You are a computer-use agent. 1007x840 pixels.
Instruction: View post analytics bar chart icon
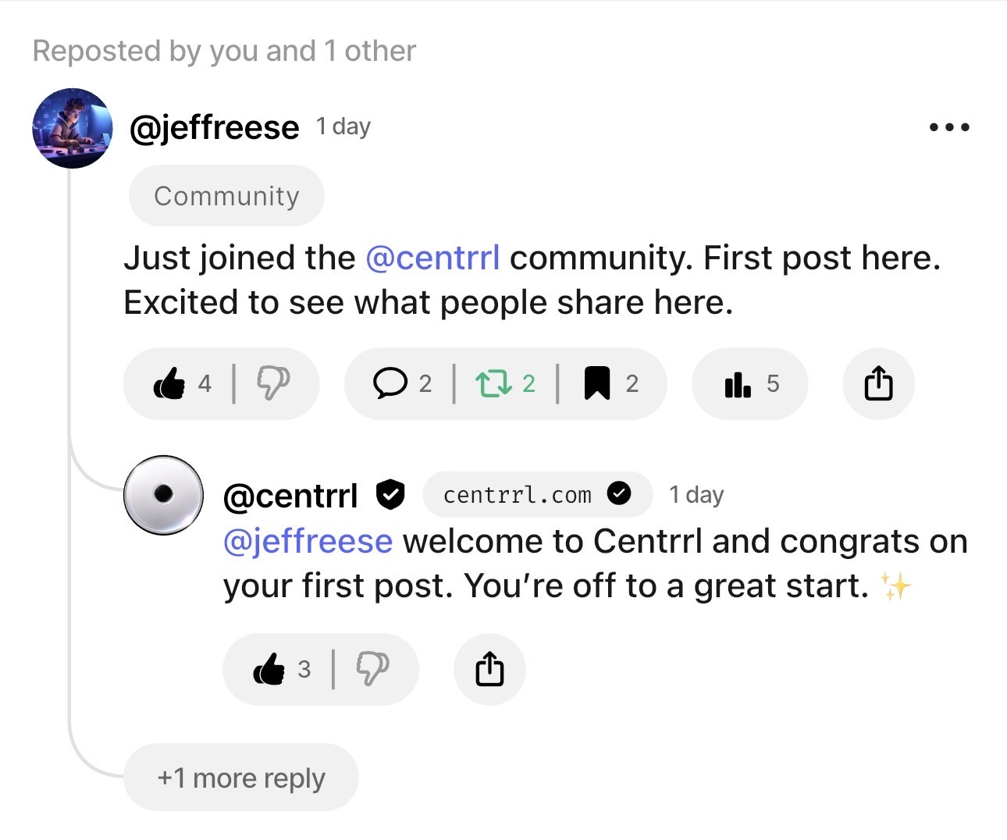click(738, 383)
